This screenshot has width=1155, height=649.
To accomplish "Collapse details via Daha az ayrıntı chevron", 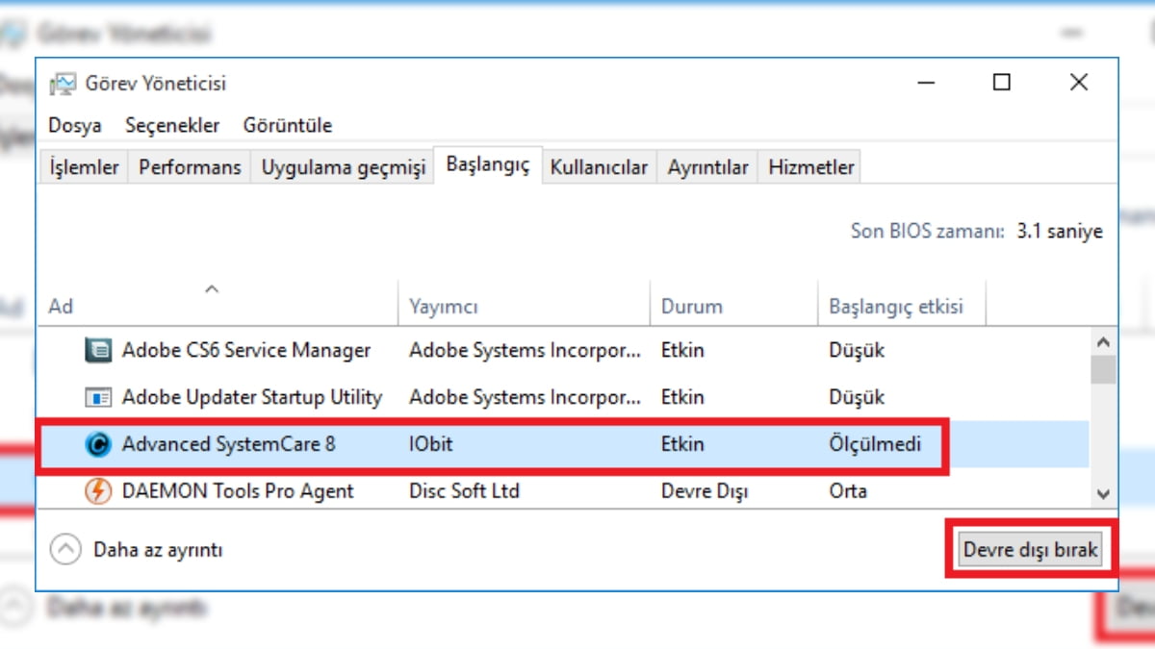I will 65,549.
